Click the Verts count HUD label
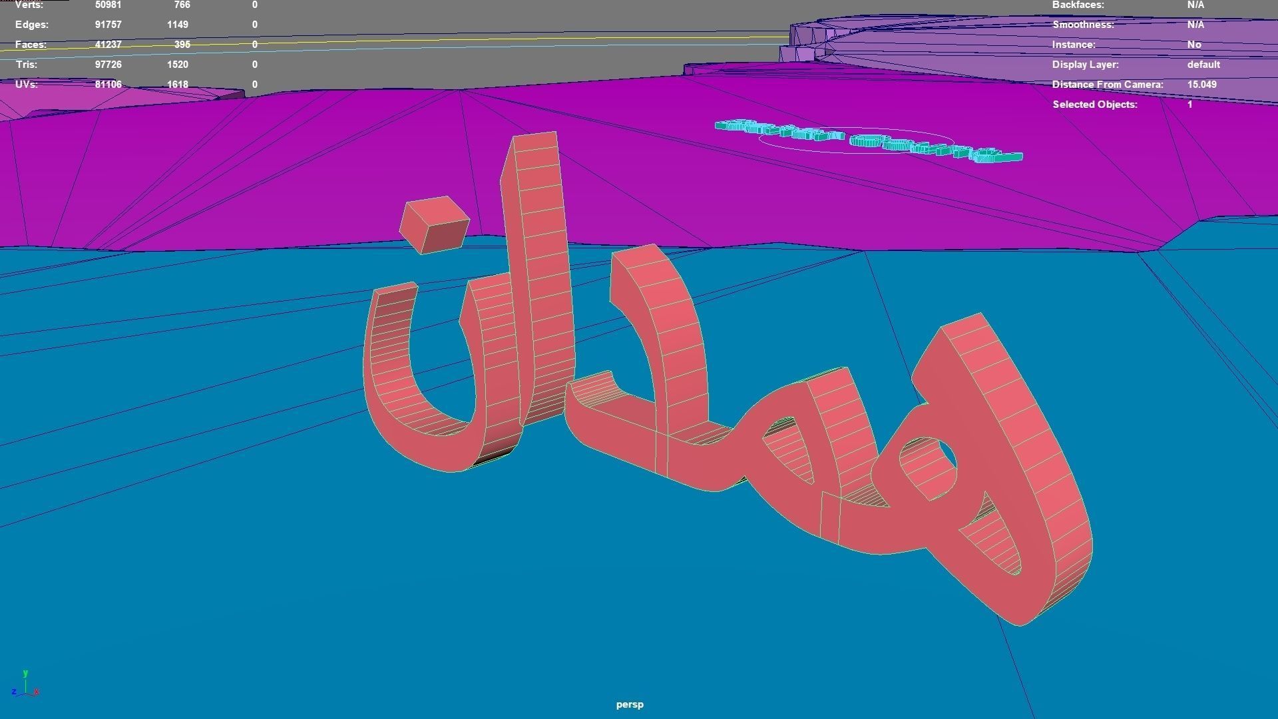The height and width of the screenshot is (719, 1278). tap(29, 5)
